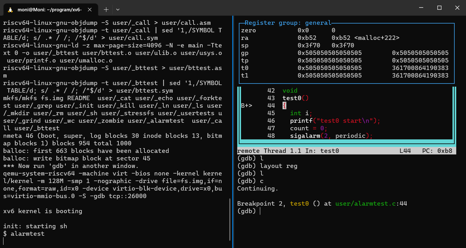
Task: Click 'count = 0;' on line 47
Action: 309,128
